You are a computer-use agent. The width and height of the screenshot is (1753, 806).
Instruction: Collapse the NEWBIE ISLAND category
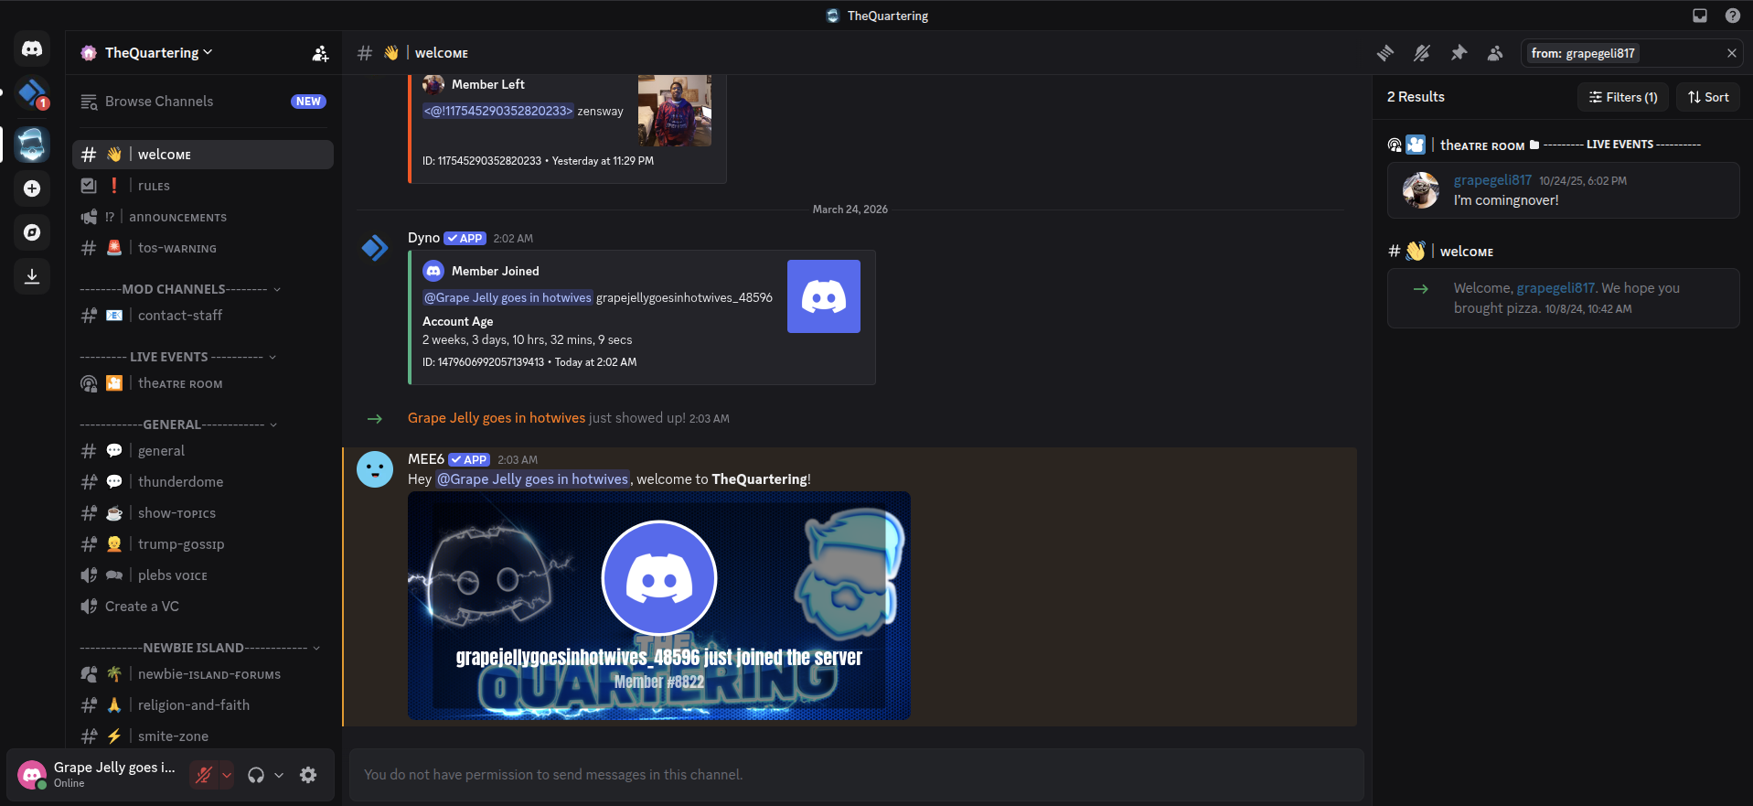[x=199, y=648]
